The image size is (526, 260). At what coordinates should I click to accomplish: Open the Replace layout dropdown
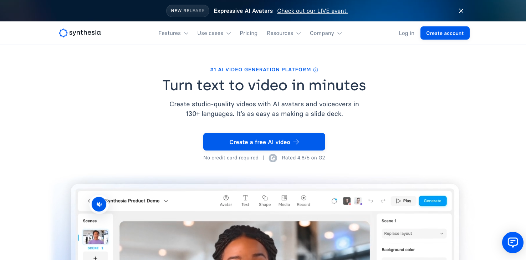[414, 234]
